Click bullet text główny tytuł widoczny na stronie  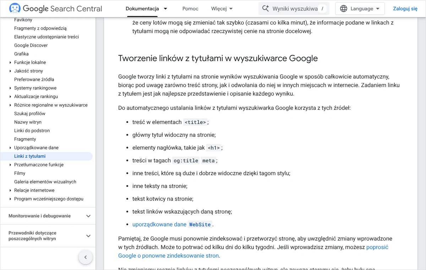point(174,135)
